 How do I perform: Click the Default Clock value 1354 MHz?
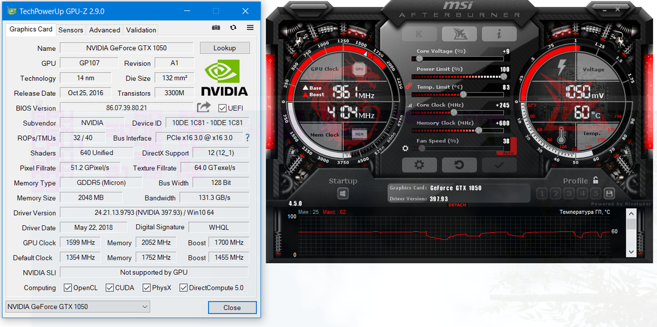(x=80, y=257)
